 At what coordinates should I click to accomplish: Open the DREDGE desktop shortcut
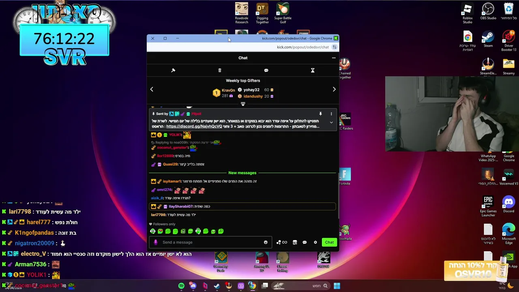pos(324,260)
